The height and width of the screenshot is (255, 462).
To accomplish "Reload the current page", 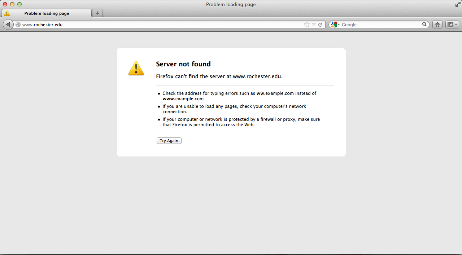I will click(320, 25).
